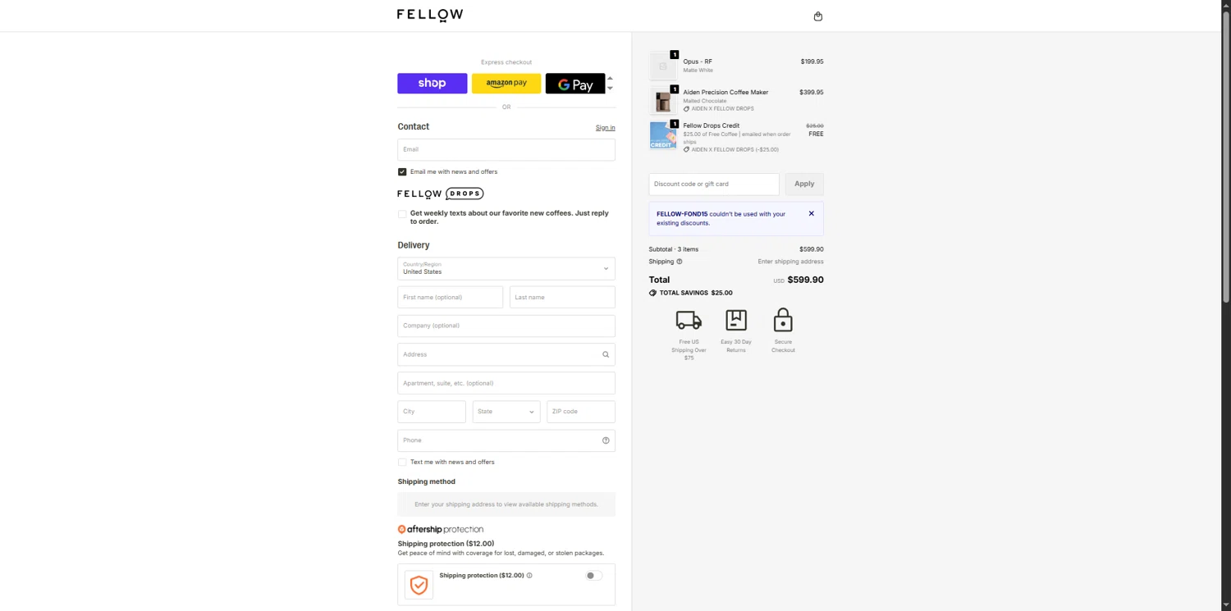Pay with Amazon Pay button
This screenshot has height=611, width=1231.
506,84
